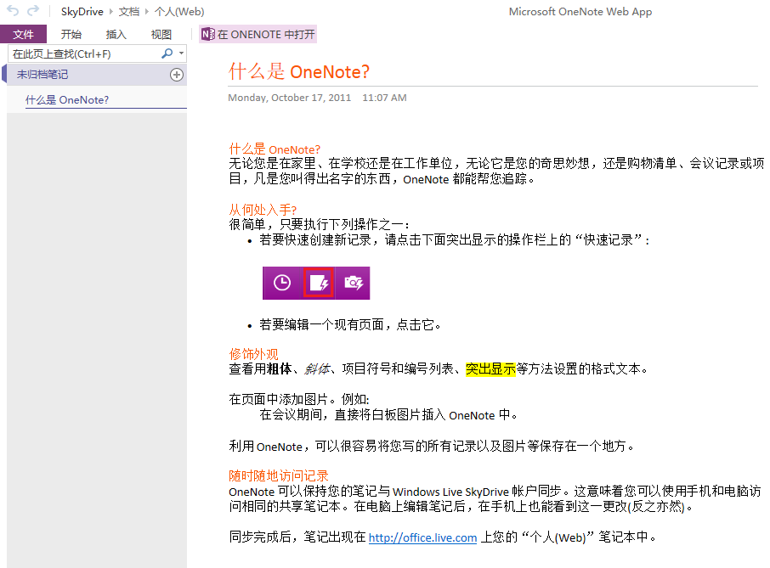Click the bold word 粗体

pos(279,368)
